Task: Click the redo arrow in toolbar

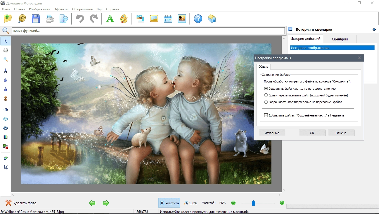Action: (x=94, y=19)
